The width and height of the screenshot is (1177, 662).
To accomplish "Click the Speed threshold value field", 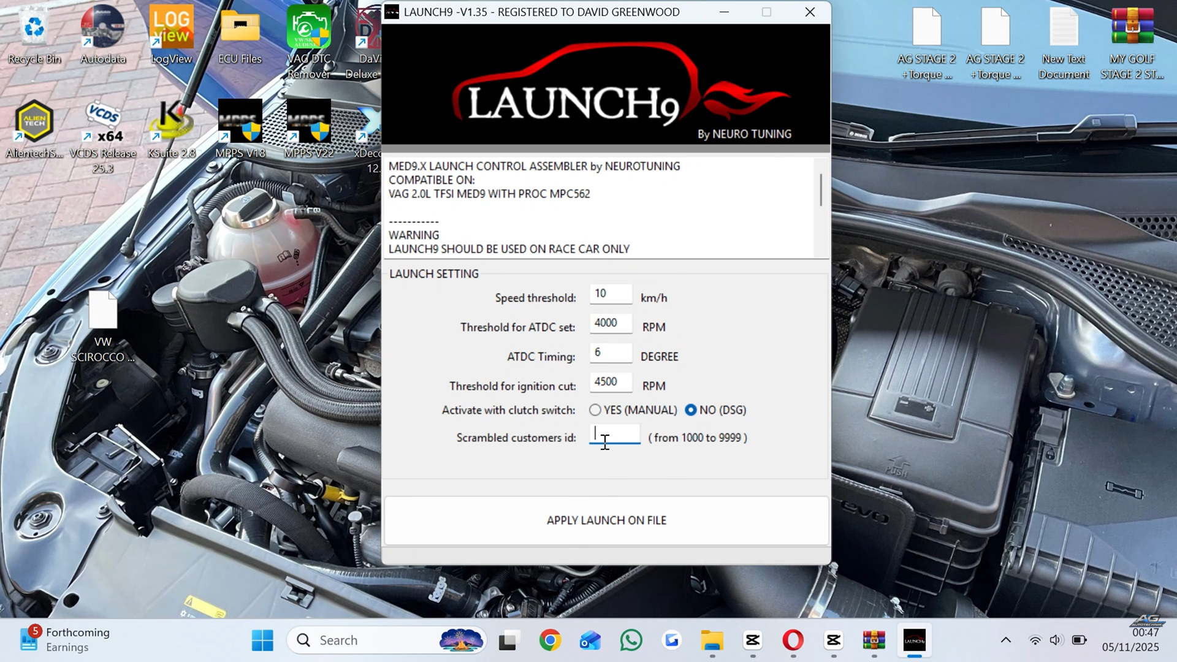I will tap(610, 294).
